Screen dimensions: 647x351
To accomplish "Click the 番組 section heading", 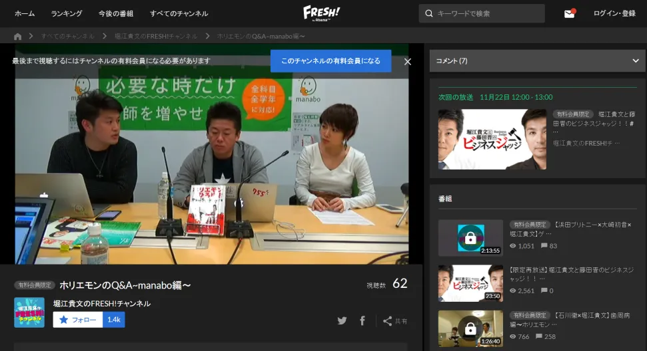I will (445, 199).
